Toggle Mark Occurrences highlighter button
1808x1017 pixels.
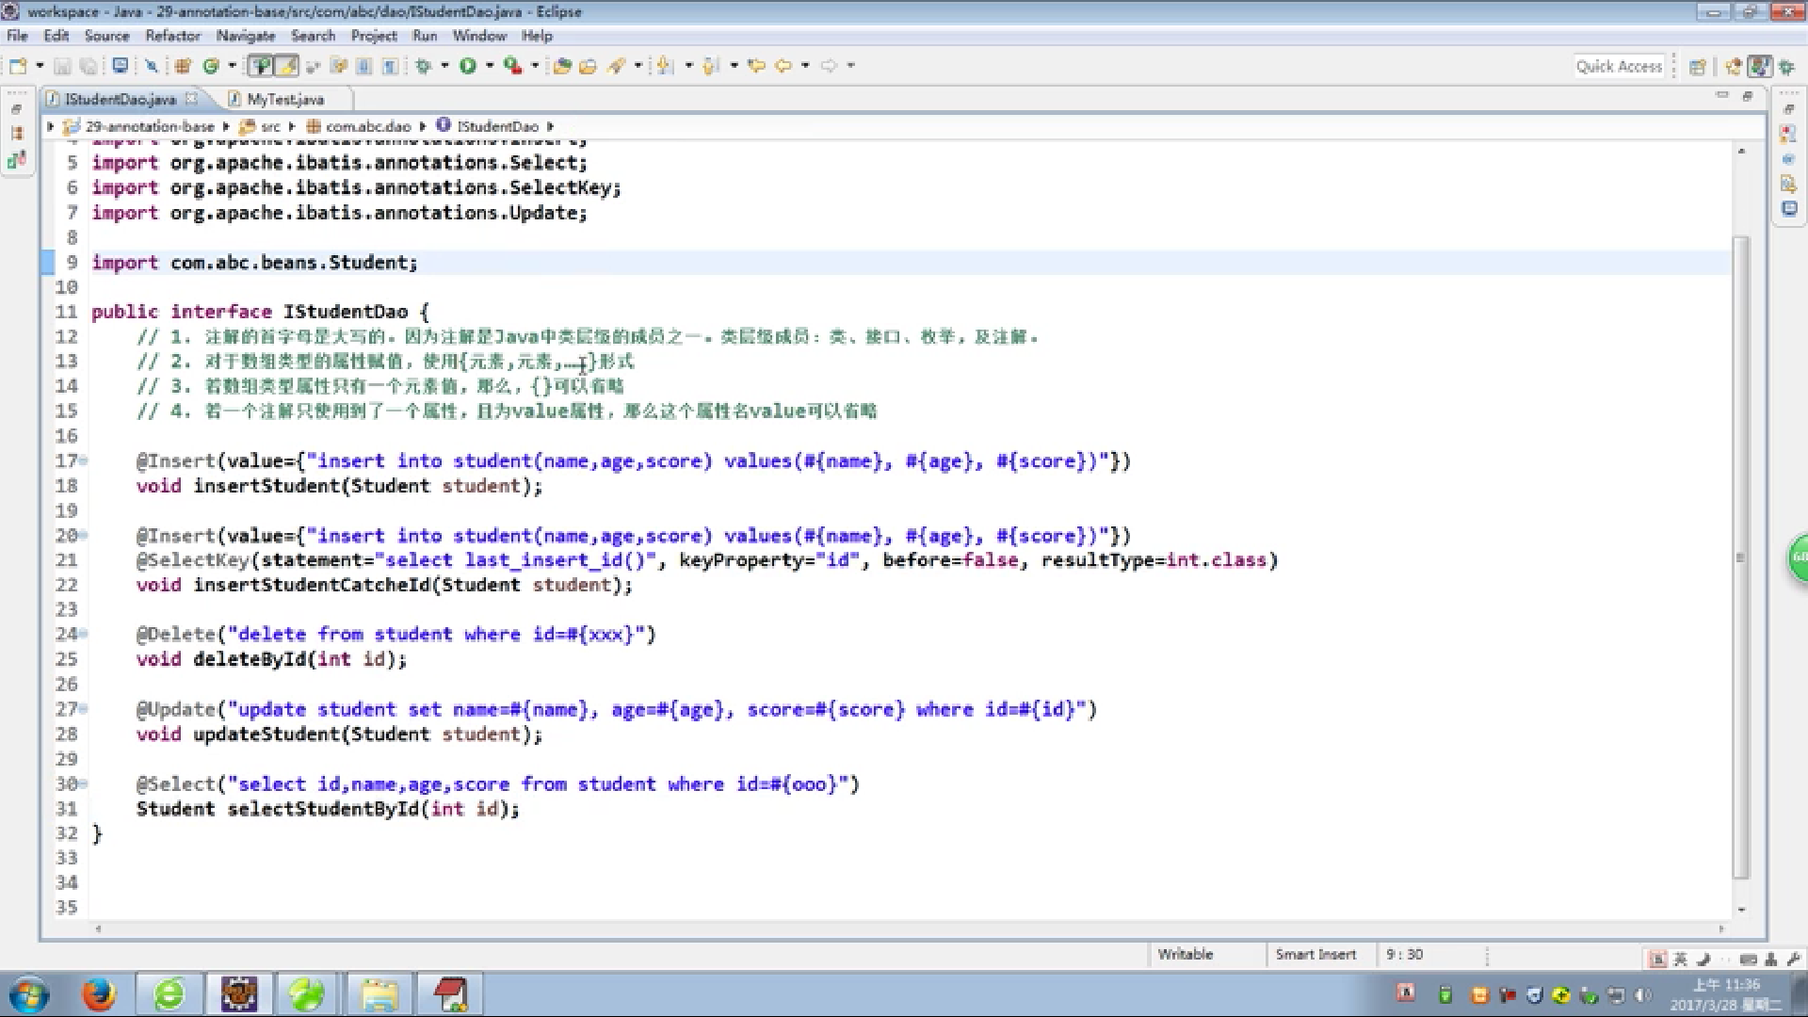coord(286,66)
